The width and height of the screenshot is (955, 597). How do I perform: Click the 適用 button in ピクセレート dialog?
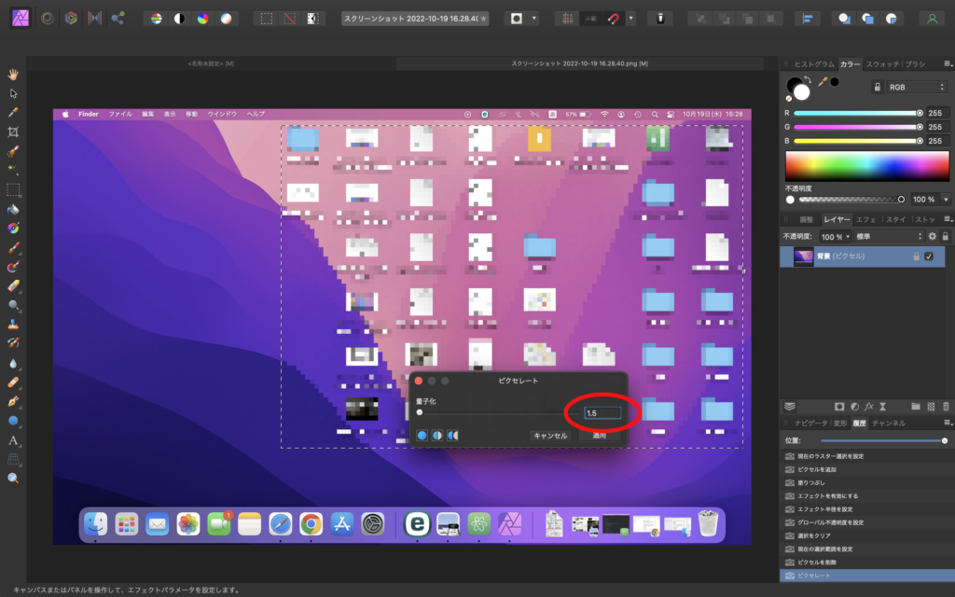[600, 436]
